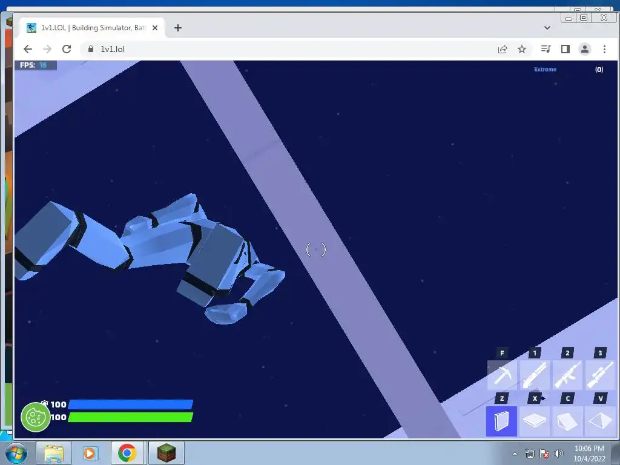This screenshot has height=465, width=620.
Task: Open the Windows Start menu
Action: click(x=16, y=453)
